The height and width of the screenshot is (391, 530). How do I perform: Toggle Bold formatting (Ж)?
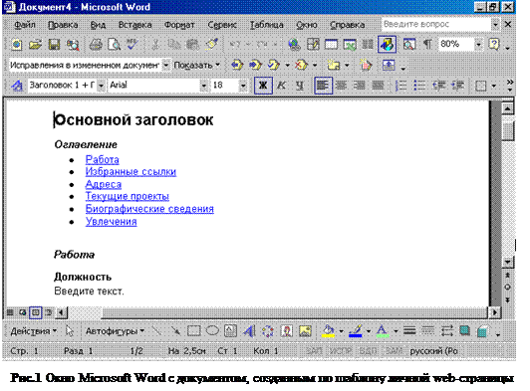point(263,86)
